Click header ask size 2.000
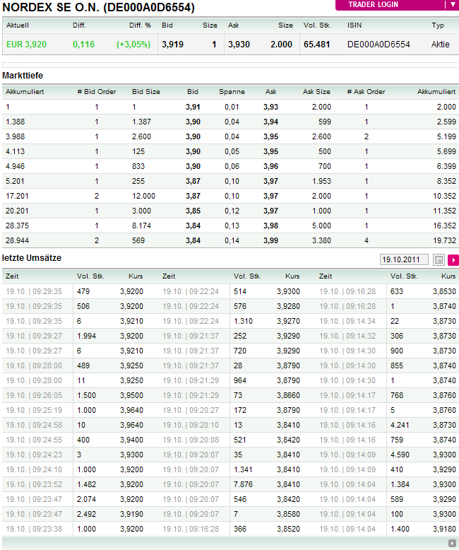This screenshot has width=459, height=550. point(281,45)
